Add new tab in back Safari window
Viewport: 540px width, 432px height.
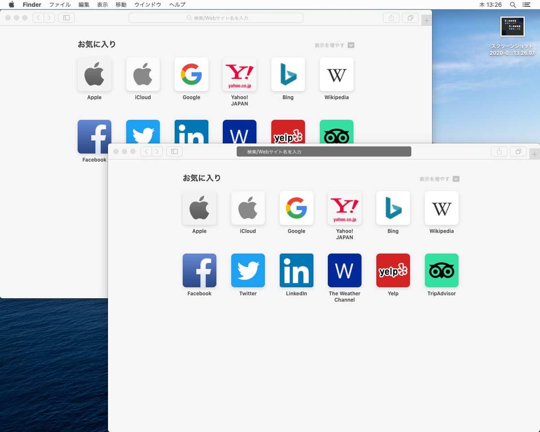pyautogui.click(x=427, y=20)
